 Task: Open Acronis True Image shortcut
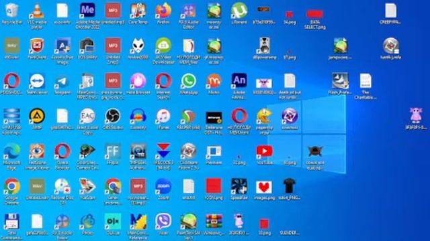coord(62,46)
